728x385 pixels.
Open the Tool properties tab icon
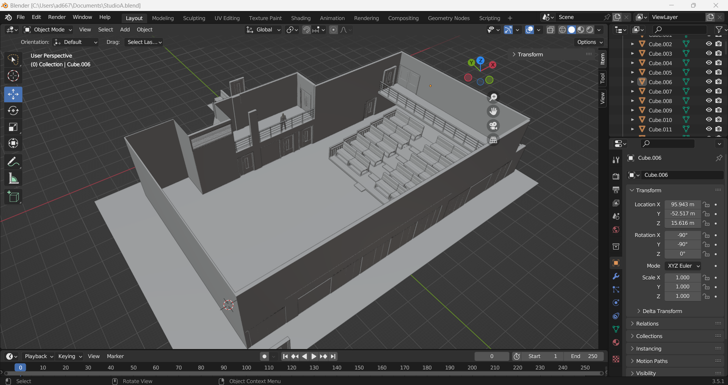616,160
